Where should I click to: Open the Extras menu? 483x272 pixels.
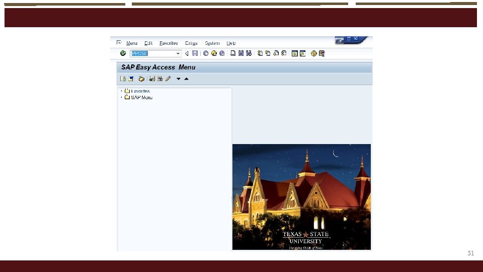point(191,43)
